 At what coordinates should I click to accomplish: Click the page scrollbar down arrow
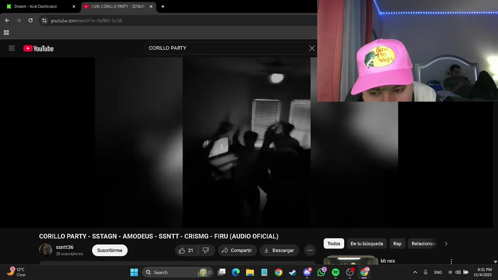[495, 262]
